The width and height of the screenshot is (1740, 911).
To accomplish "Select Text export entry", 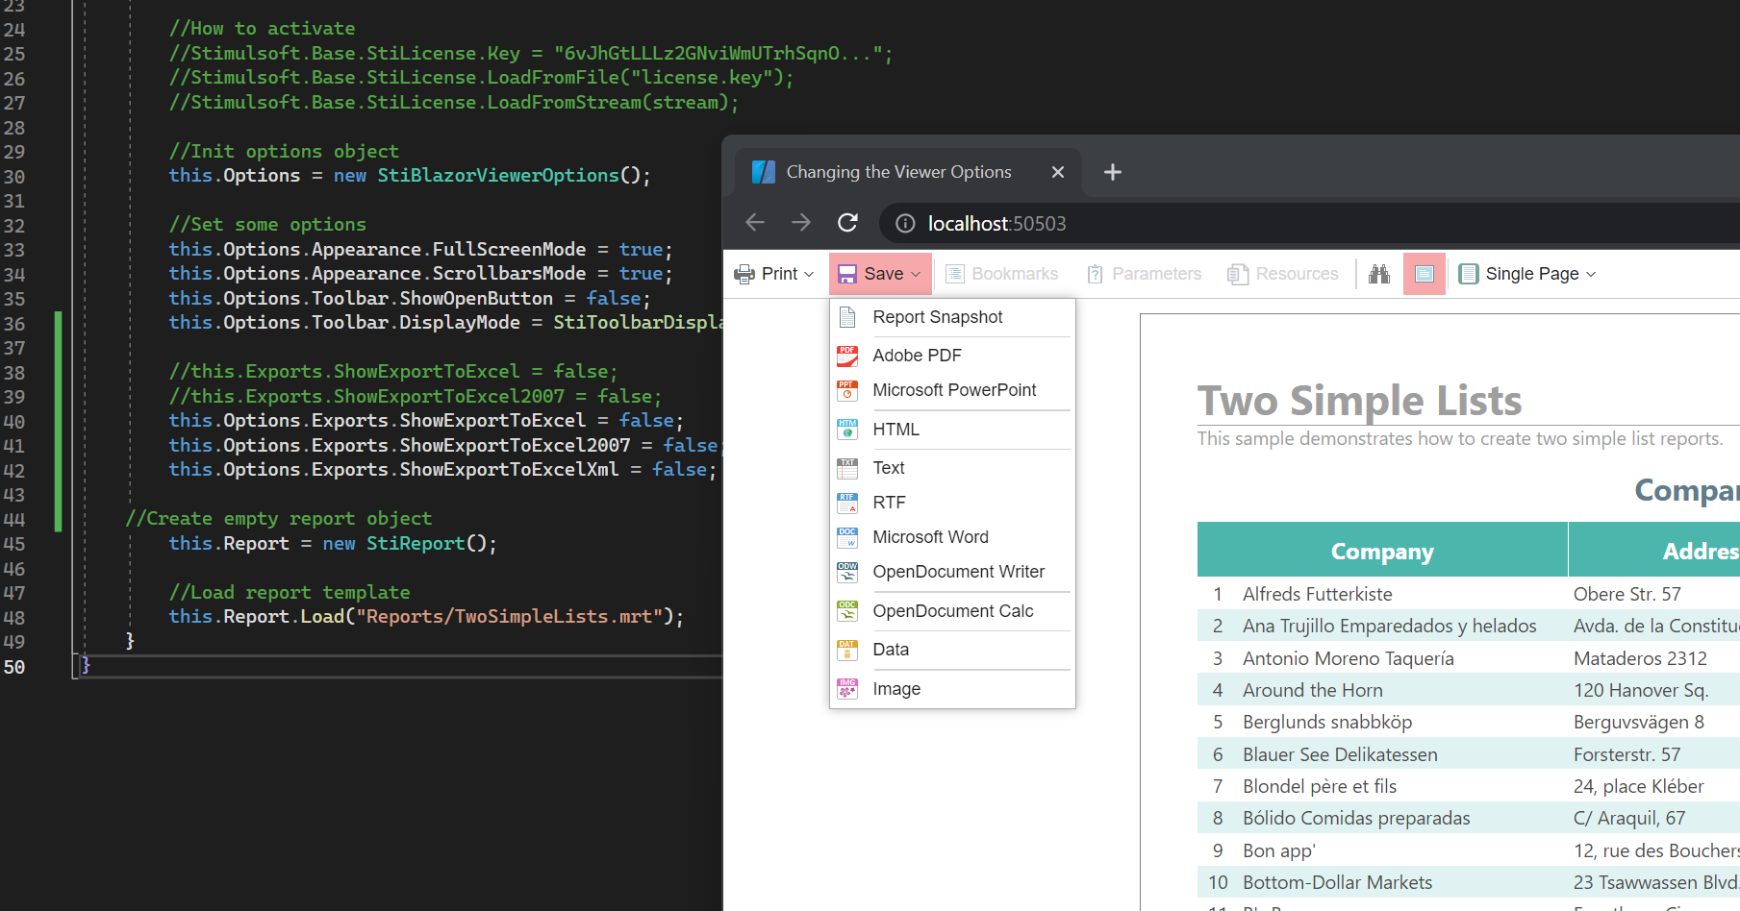I will [x=952, y=468].
